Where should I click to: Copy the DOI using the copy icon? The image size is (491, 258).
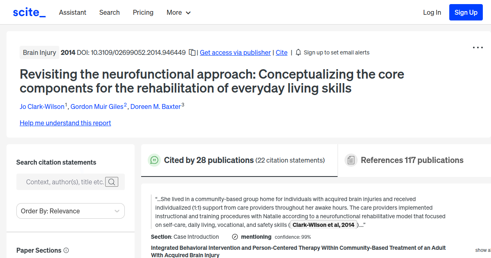(x=192, y=52)
